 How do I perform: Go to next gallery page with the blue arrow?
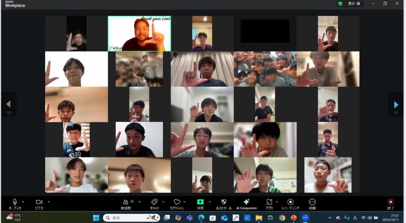pyautogui.click(x=396, y=105)
